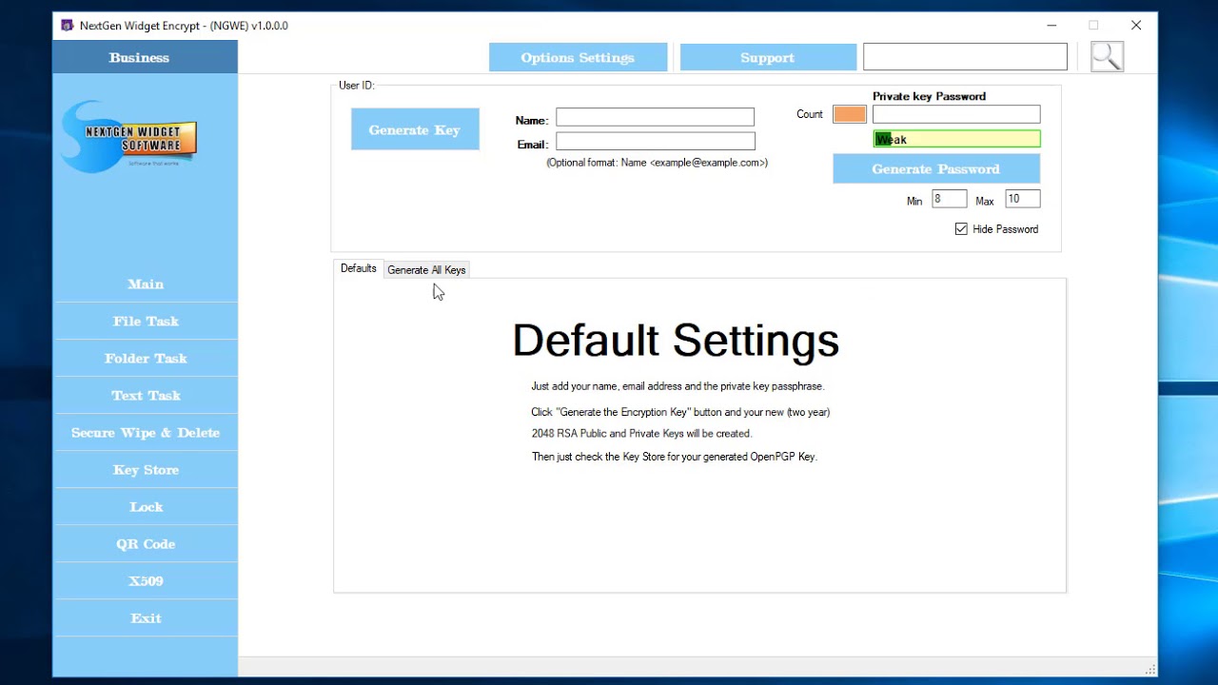Click the orange Count color box
Viewport: 1218px width, 685px height.
[x=850, y=114]
